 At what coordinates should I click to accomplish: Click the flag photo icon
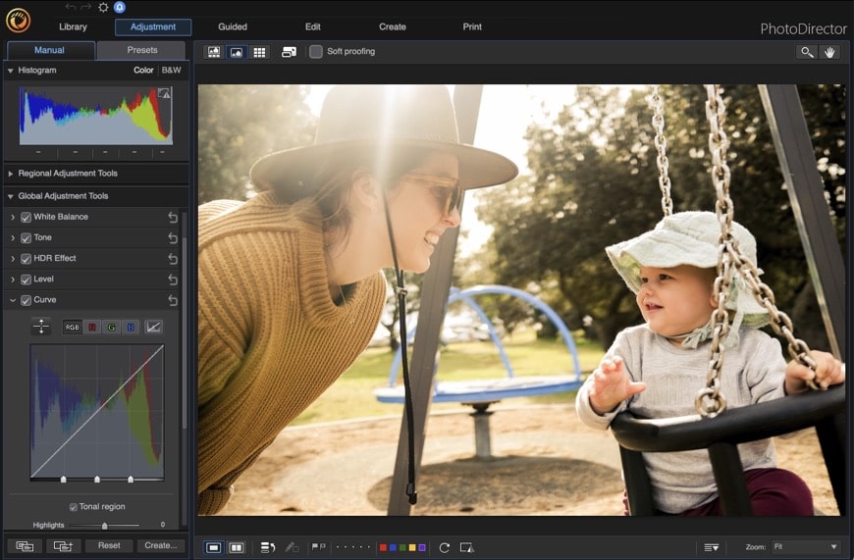click(x=314, y=547)
